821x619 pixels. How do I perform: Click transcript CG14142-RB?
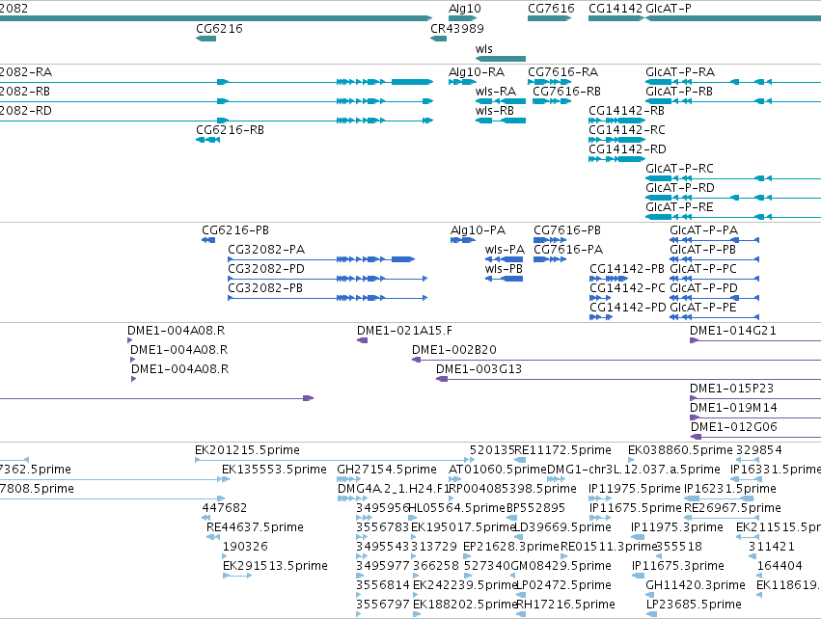[626, 111]
